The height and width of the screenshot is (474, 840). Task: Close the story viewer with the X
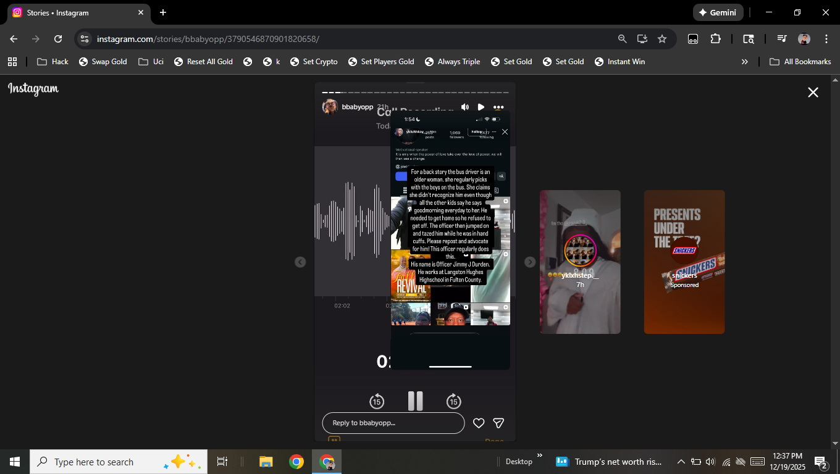click(x=813, y=92)
